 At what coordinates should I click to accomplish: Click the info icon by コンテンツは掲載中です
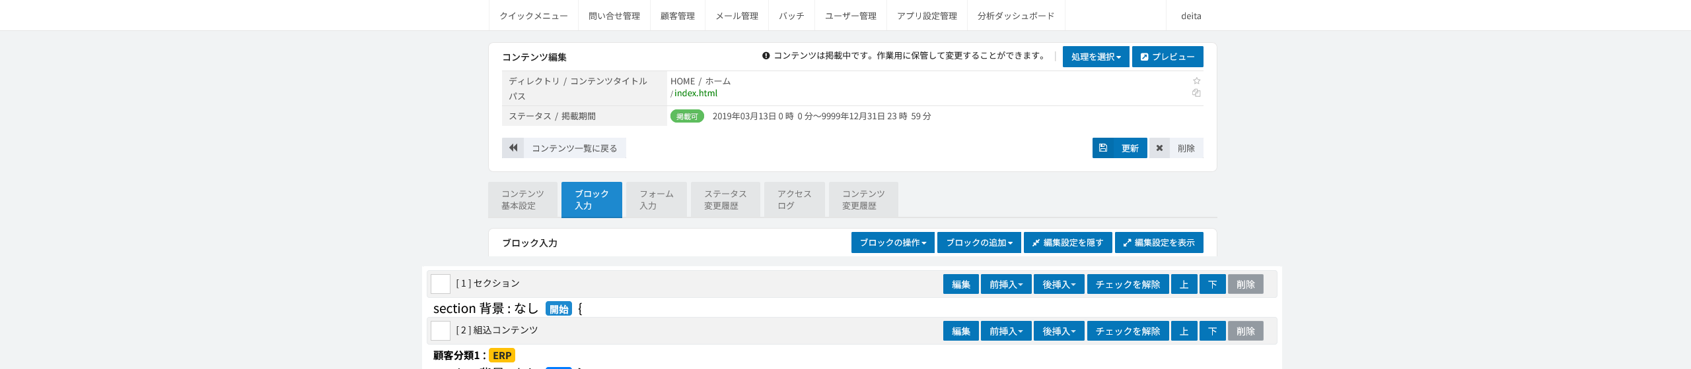(x=766, y=56)
